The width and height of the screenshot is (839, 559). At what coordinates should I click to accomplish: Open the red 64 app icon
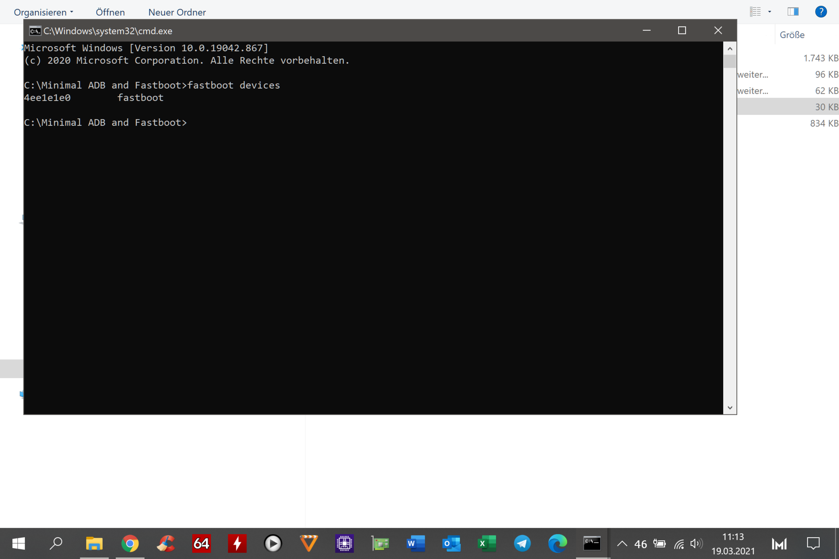pos(201,544)
